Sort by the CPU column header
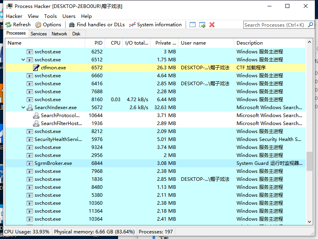This screenshot has height=239, width=318. pos(115,43)
